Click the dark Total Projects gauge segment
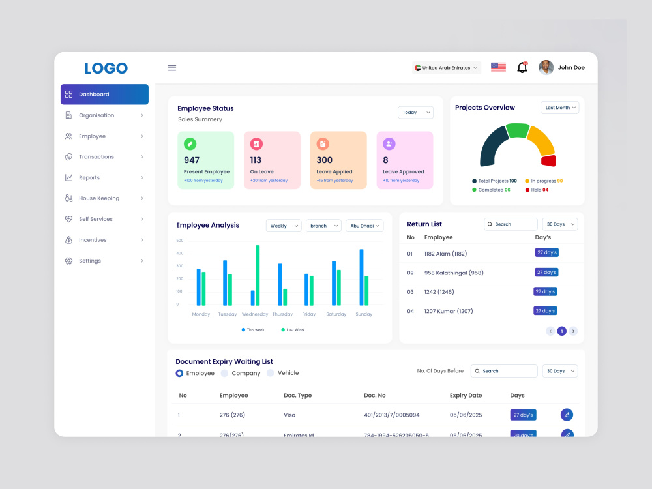 click(492, 146)
